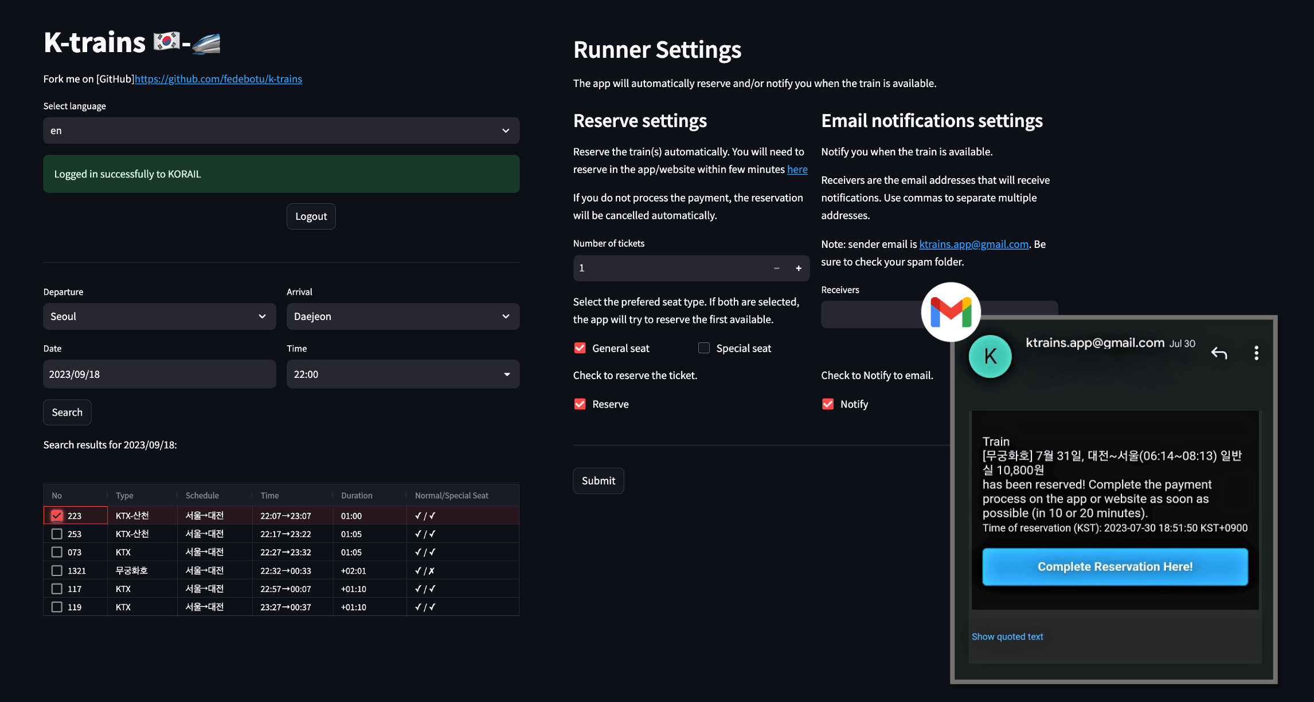Uncheck the General seat checkbox
This screenshot has width=1314, height=702.
[x=580, y=348]
